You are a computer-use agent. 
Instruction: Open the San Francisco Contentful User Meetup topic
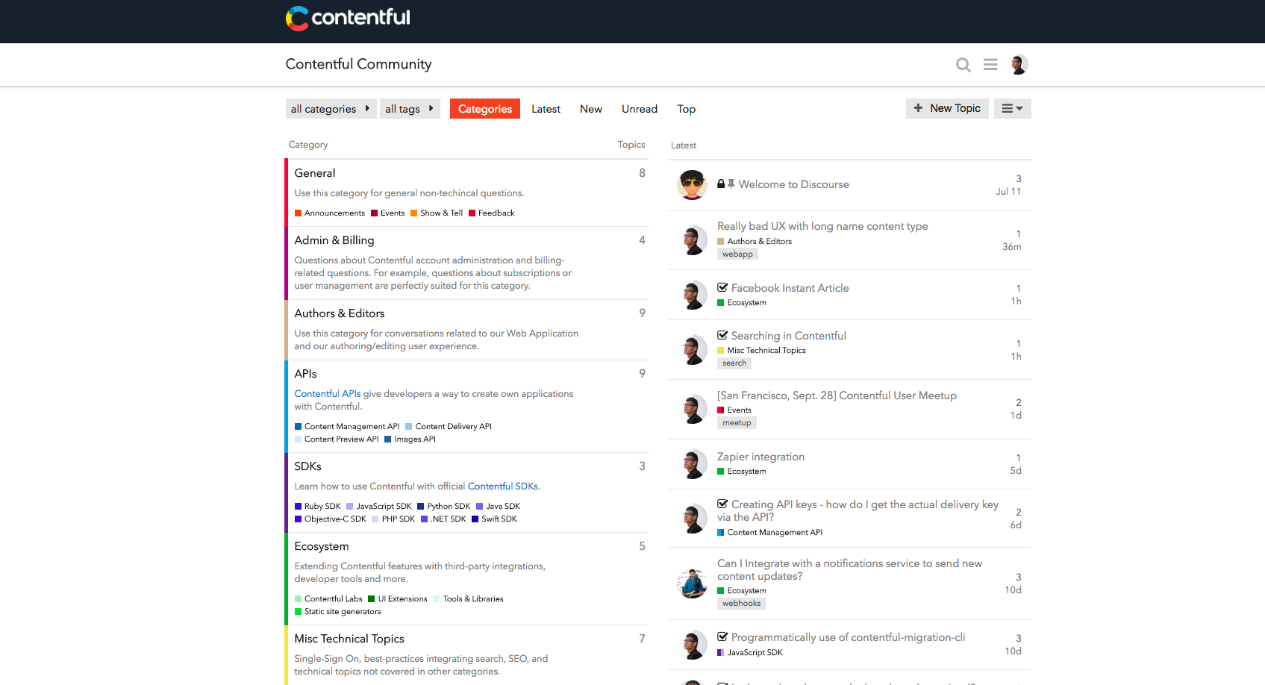(x=837, y=395)
